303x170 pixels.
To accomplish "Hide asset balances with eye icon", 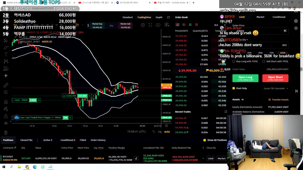I will click(242, 100).
